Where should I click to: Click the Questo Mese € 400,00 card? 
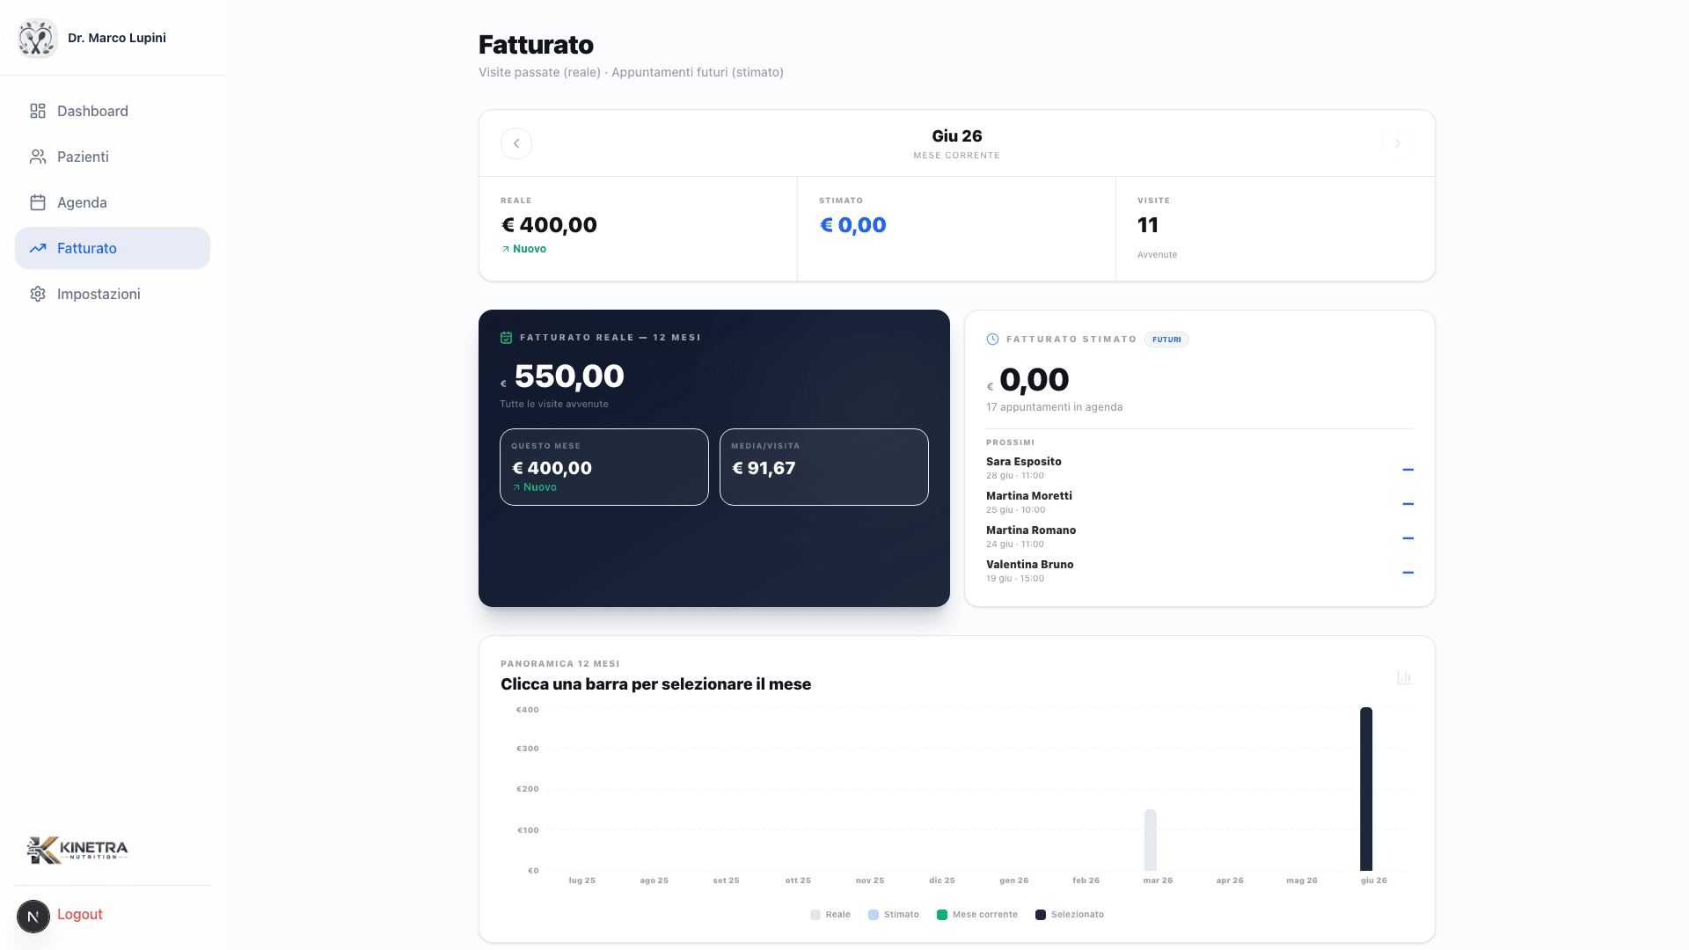(604, 467)
